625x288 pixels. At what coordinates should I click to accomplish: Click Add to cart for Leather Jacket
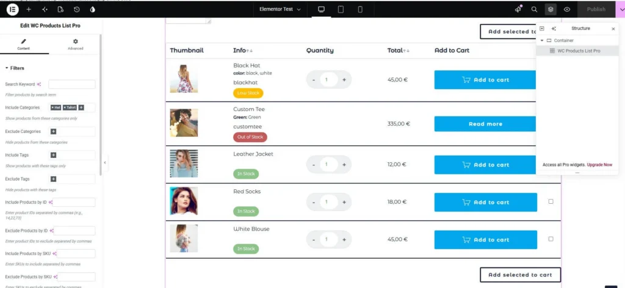[485, 165]
